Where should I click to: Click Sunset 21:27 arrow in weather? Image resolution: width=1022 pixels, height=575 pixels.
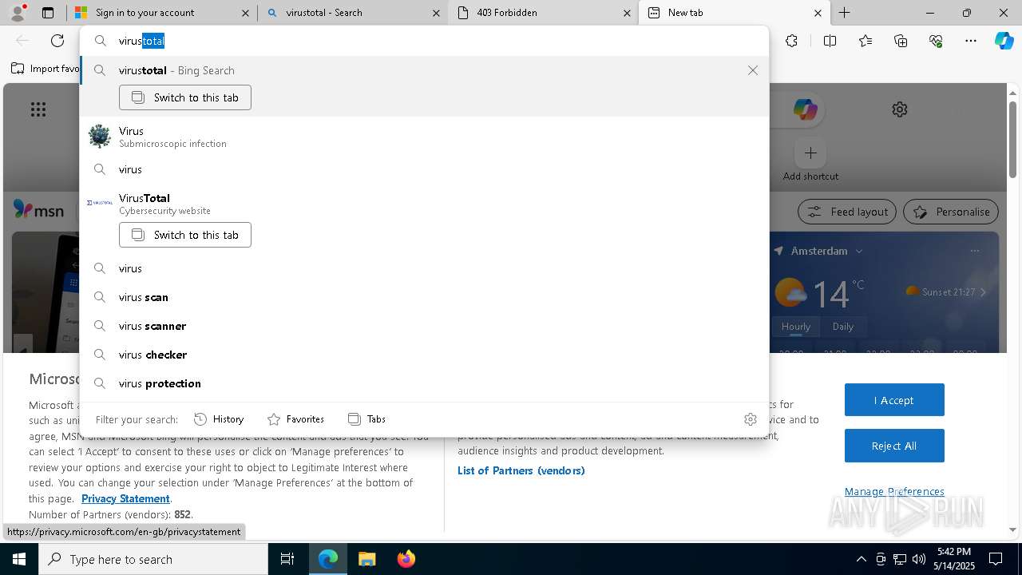pyautogui.click(x=983, y=292)
